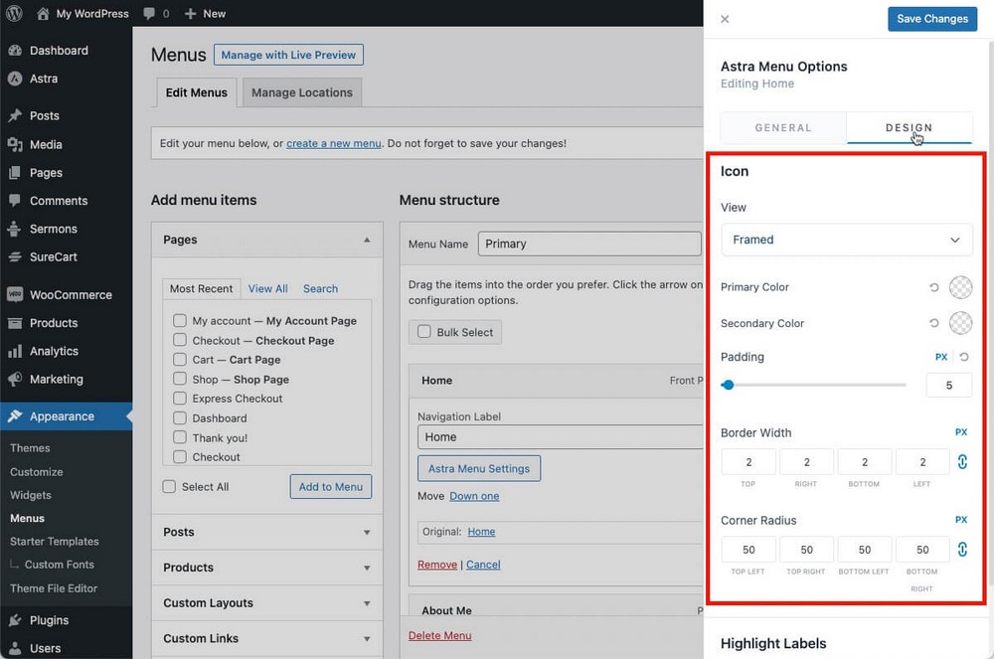Tick the Select All checkbox

169,487
